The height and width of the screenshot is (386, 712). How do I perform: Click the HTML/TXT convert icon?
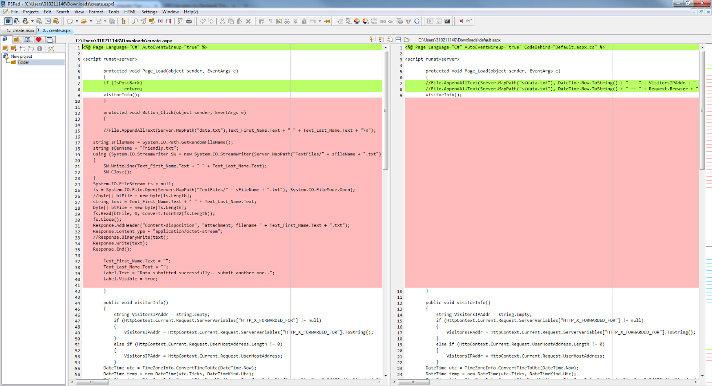(x=374, y=21)
